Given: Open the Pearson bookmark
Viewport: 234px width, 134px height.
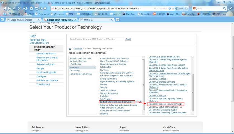Looking at the screenshot, I should pos(42,14).
